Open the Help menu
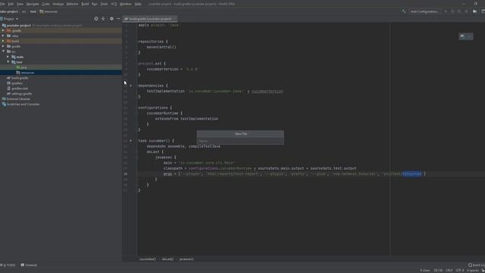The height and width of the screenshot is (273, 485). (138, 4)
